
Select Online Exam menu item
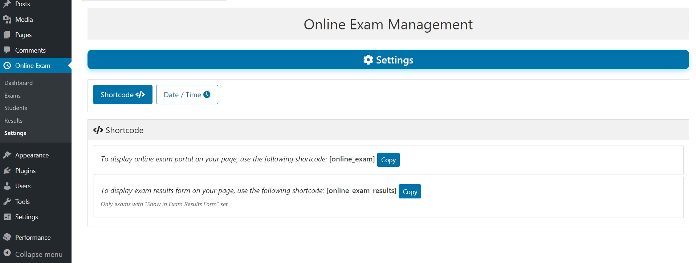(36, 66)
